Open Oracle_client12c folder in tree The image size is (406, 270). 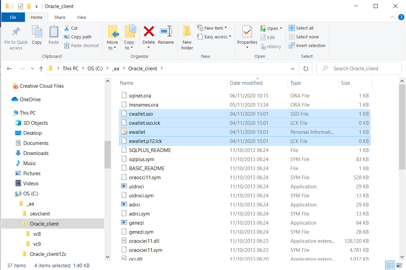[44, 254]
